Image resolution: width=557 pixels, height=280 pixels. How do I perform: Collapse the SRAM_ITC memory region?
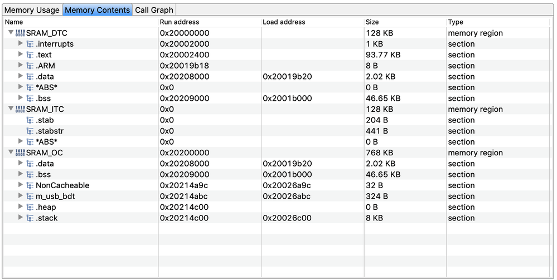pyautogui.click(x=11, y=109)
